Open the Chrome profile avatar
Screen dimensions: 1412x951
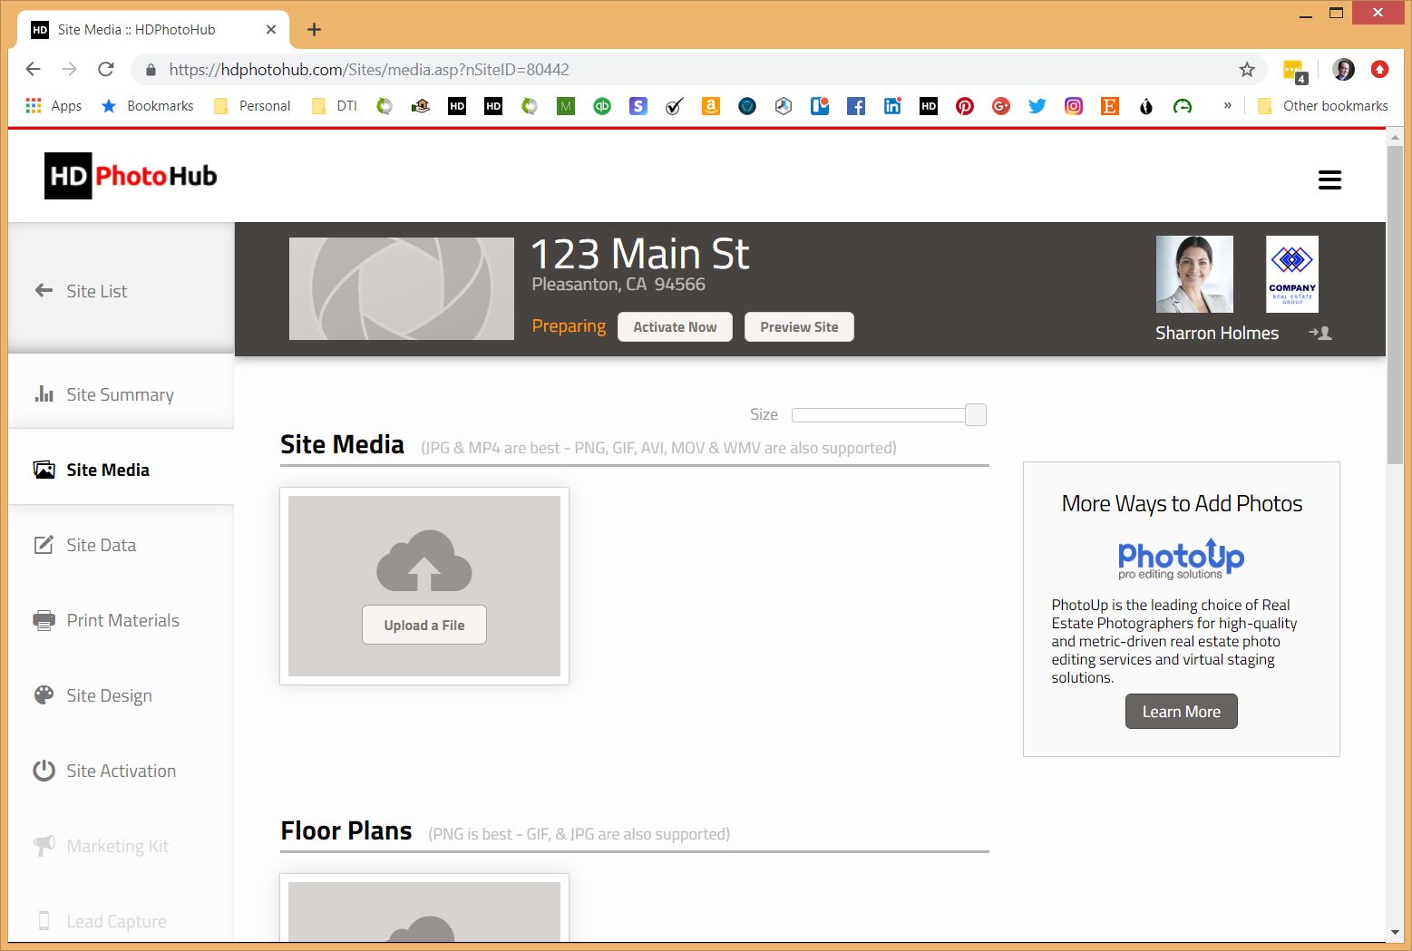click(x=1343, y=69)
